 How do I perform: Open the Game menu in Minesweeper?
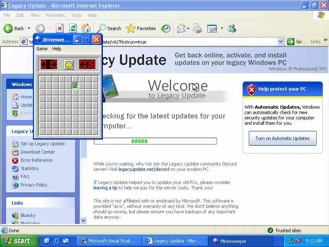click(x=42, y=49)
